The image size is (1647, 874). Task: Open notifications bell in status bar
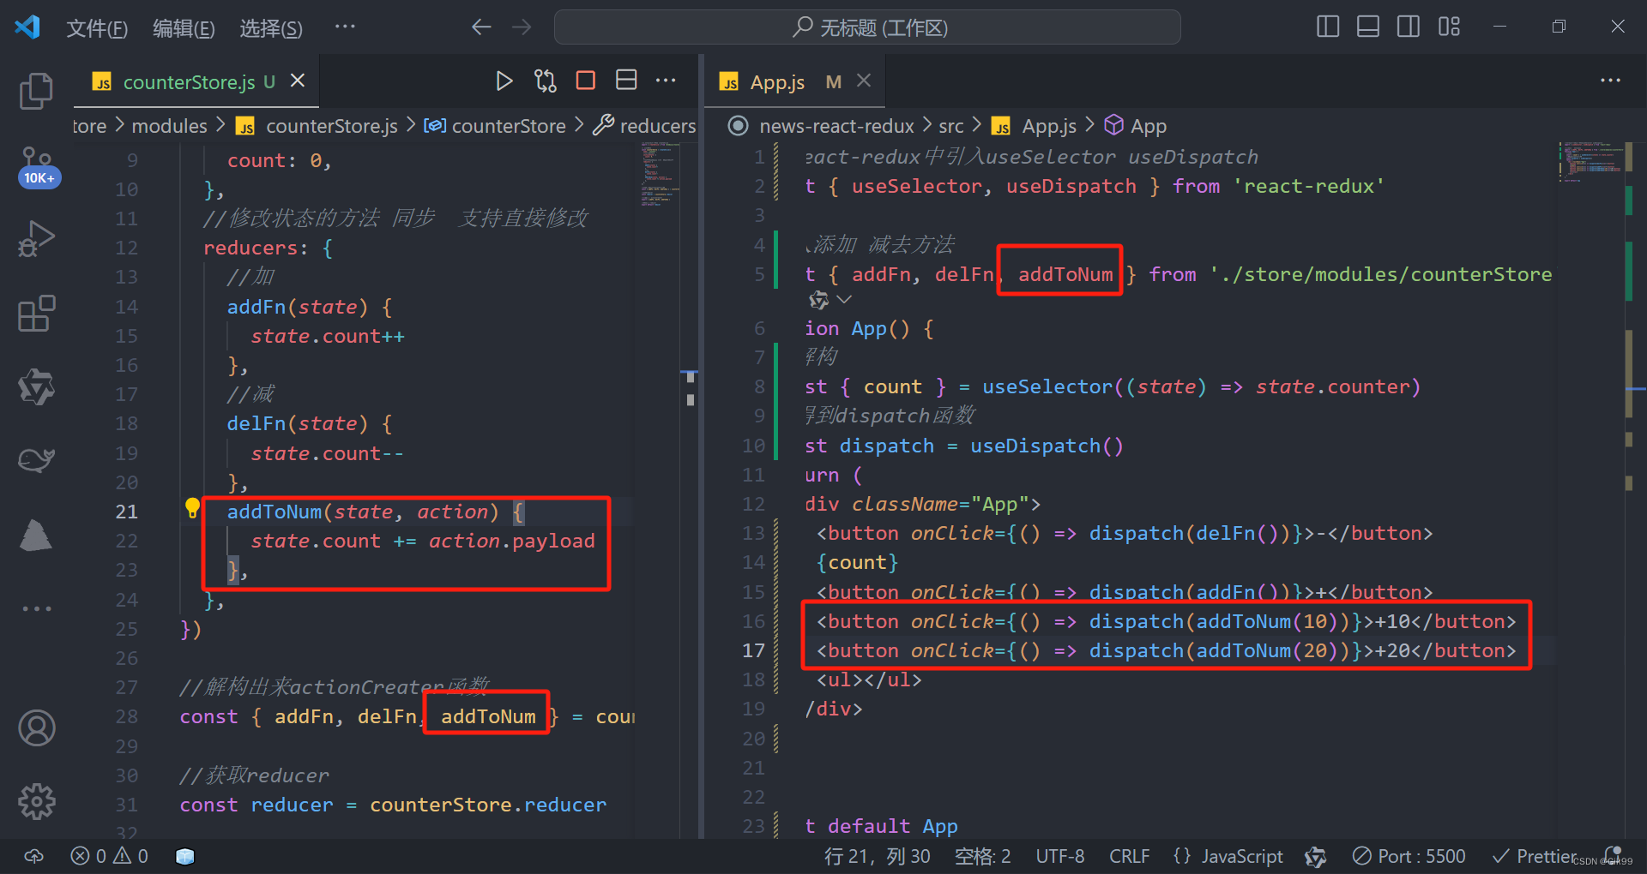pyautogui.click(x=1613, y=854)
